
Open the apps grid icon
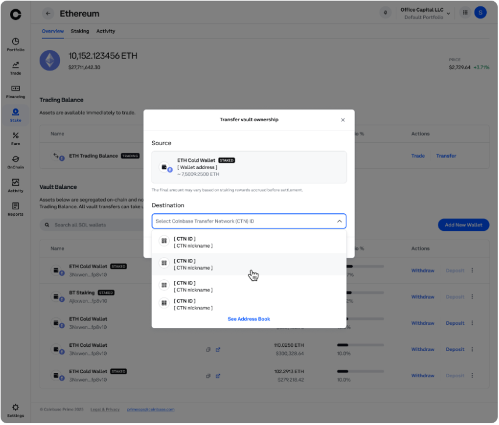click(x=465, y=13)
